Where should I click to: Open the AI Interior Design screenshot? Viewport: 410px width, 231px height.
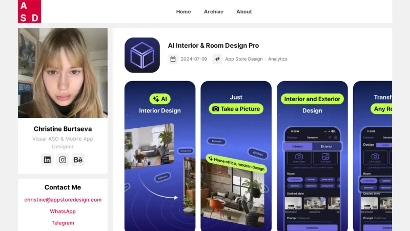160,156
